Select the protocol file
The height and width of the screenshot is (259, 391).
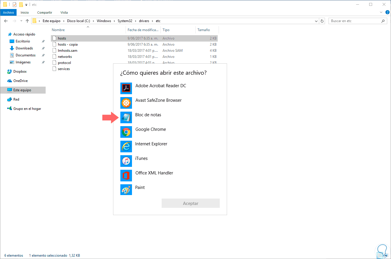coord(64,63)
